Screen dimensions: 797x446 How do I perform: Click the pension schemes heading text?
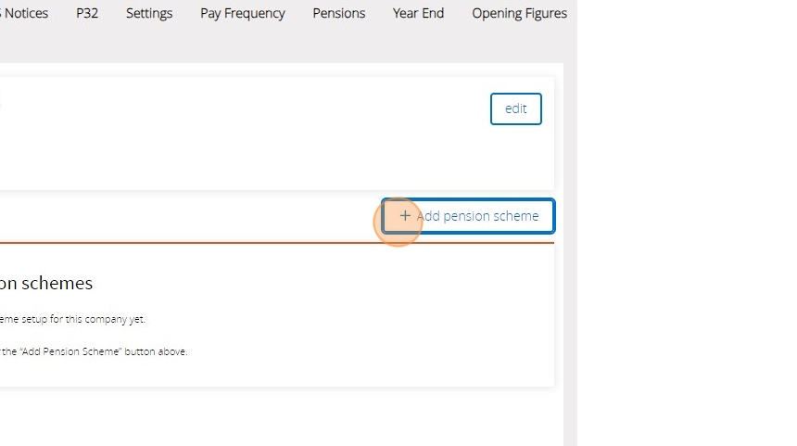coord(46,283)
